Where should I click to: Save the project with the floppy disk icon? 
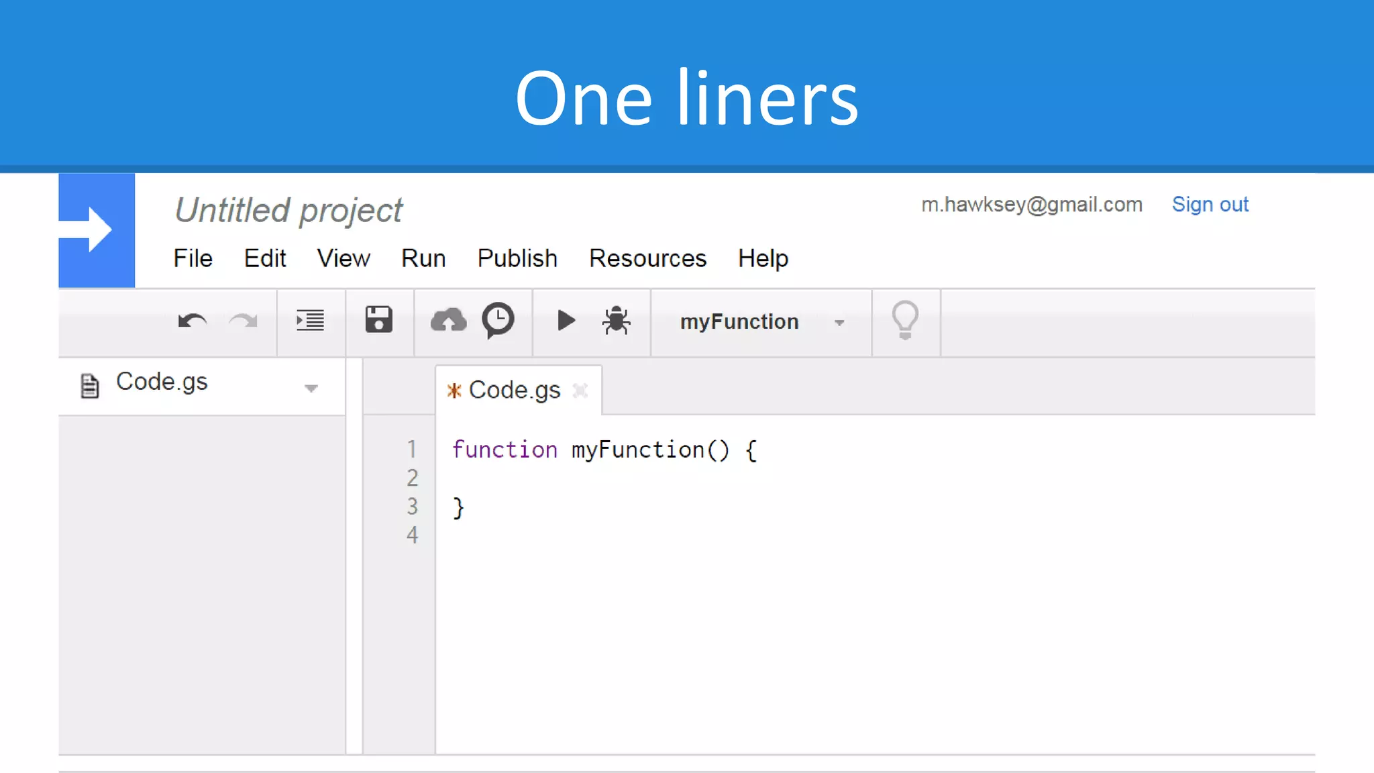coord(379,320)
